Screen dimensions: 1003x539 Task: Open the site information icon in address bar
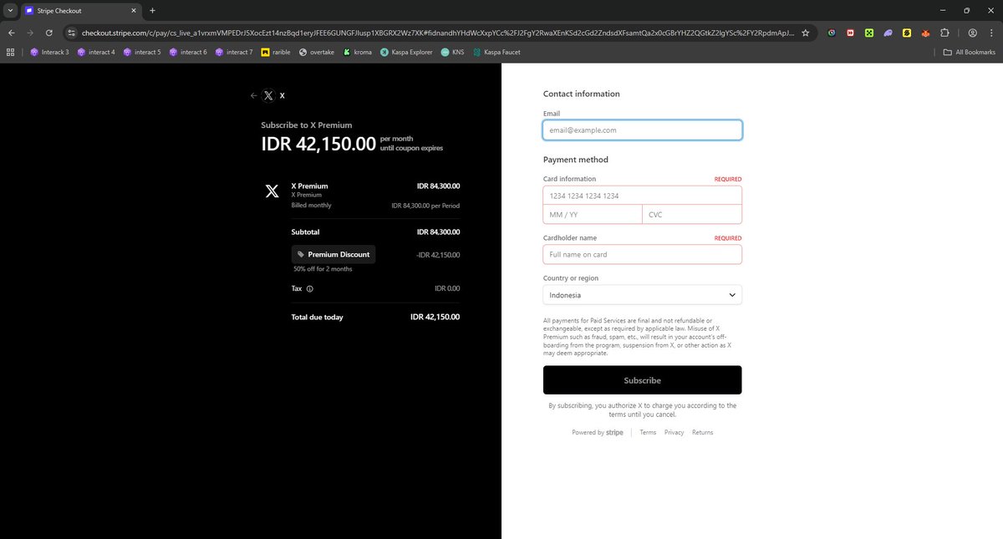pos(73,33)
